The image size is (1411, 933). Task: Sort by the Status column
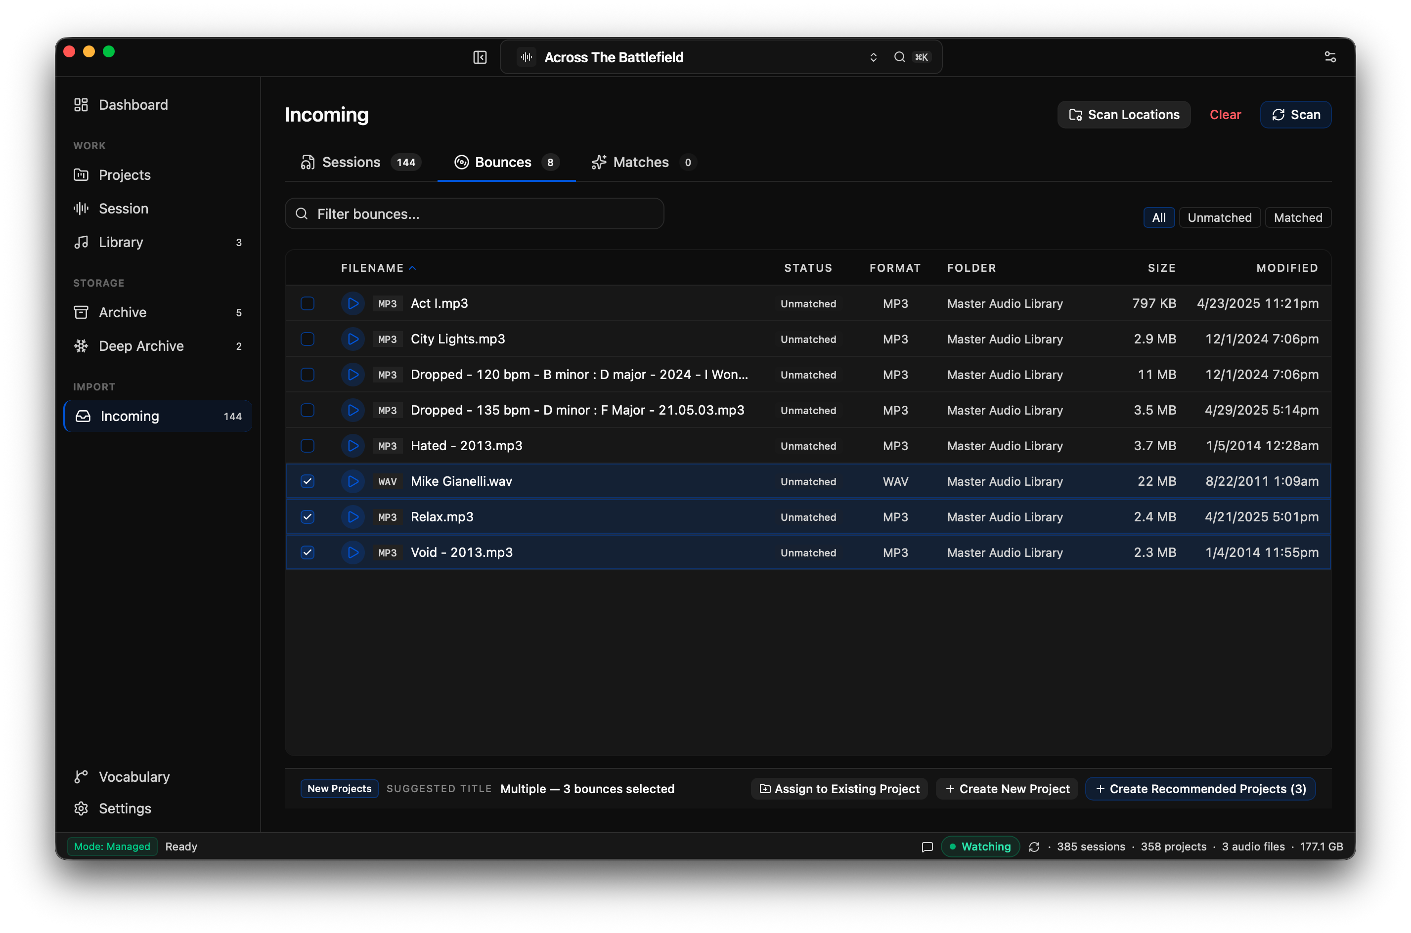tap(807, 268)
